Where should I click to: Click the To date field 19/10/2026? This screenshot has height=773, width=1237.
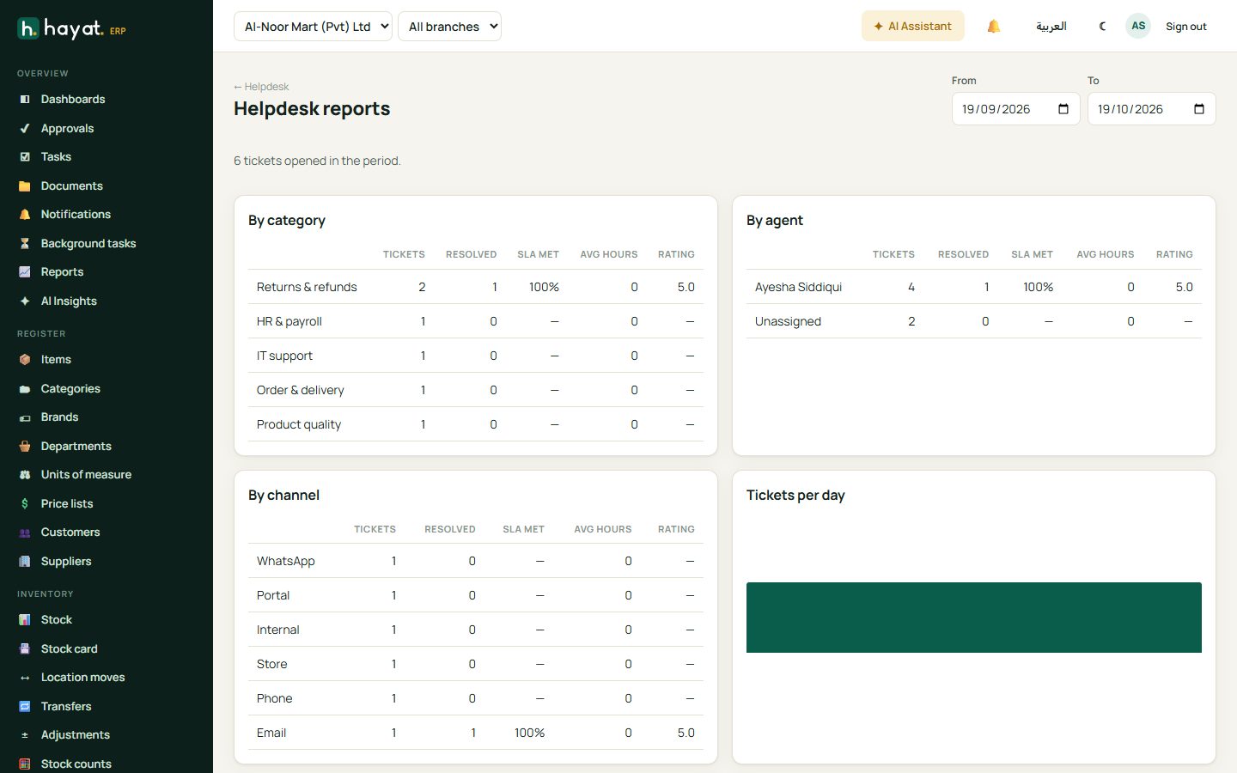click(1152, 109)
